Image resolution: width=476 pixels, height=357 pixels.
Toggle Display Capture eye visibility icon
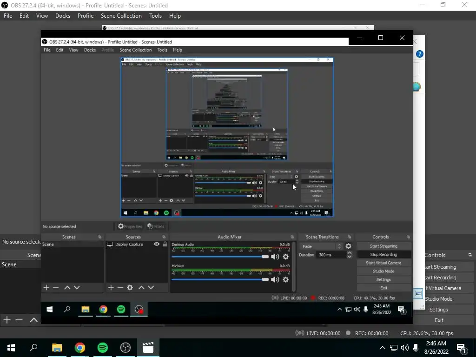[x=157, y=244]
